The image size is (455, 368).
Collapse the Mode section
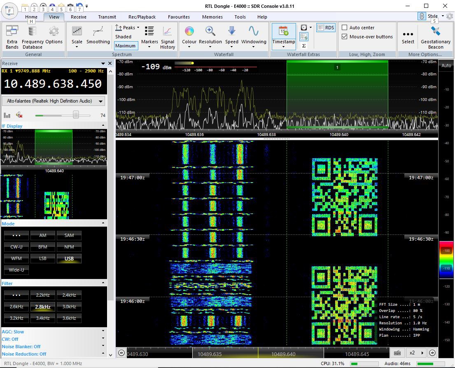click(103, 223)
